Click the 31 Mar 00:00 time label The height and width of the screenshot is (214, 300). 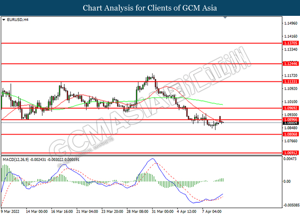pos(162,211)
